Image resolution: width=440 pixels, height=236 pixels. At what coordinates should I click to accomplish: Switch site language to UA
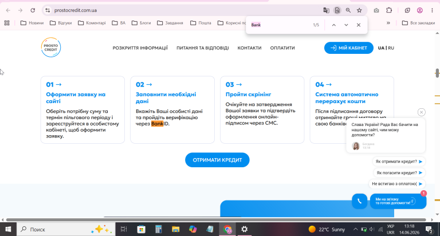coord(381,48)
